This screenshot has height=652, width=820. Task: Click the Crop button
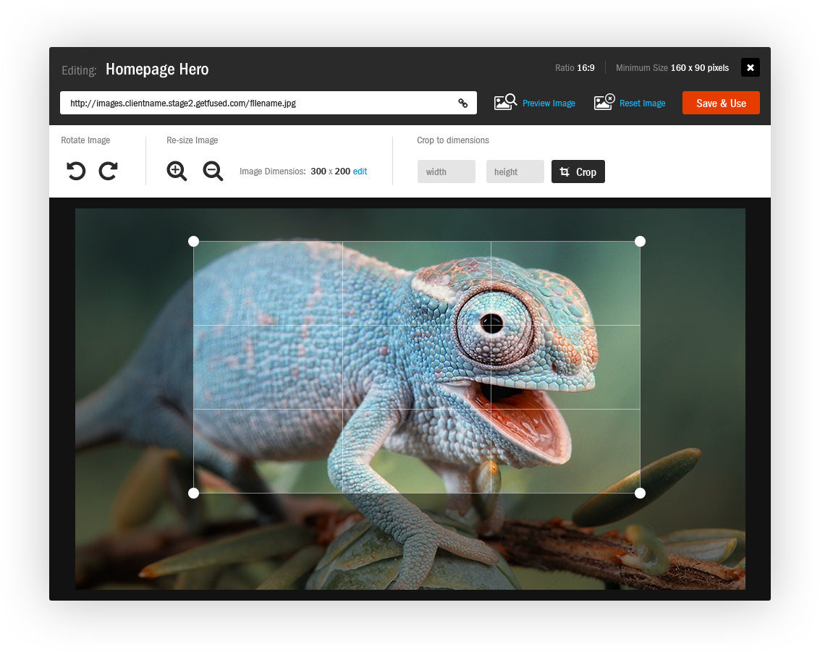578,172
